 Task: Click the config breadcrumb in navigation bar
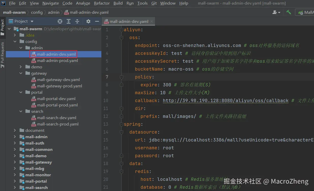click(37, 12)
